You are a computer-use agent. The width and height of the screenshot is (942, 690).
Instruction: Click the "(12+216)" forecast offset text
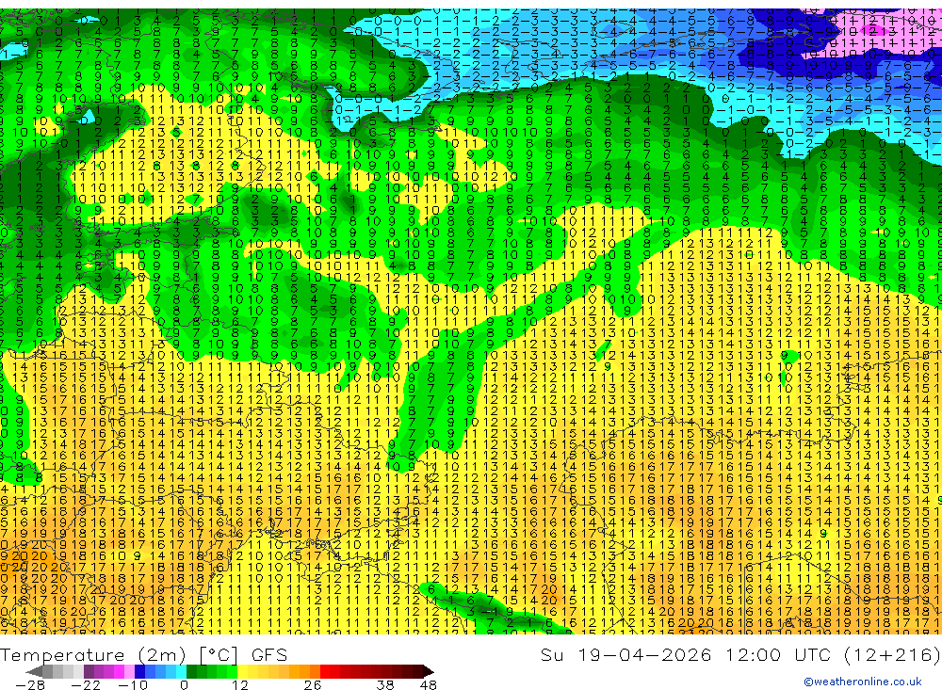(x=891, y=654)
